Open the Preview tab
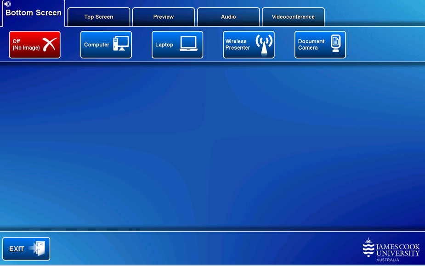The height and width of the screenshot is (266, 425). coord(164,17)
